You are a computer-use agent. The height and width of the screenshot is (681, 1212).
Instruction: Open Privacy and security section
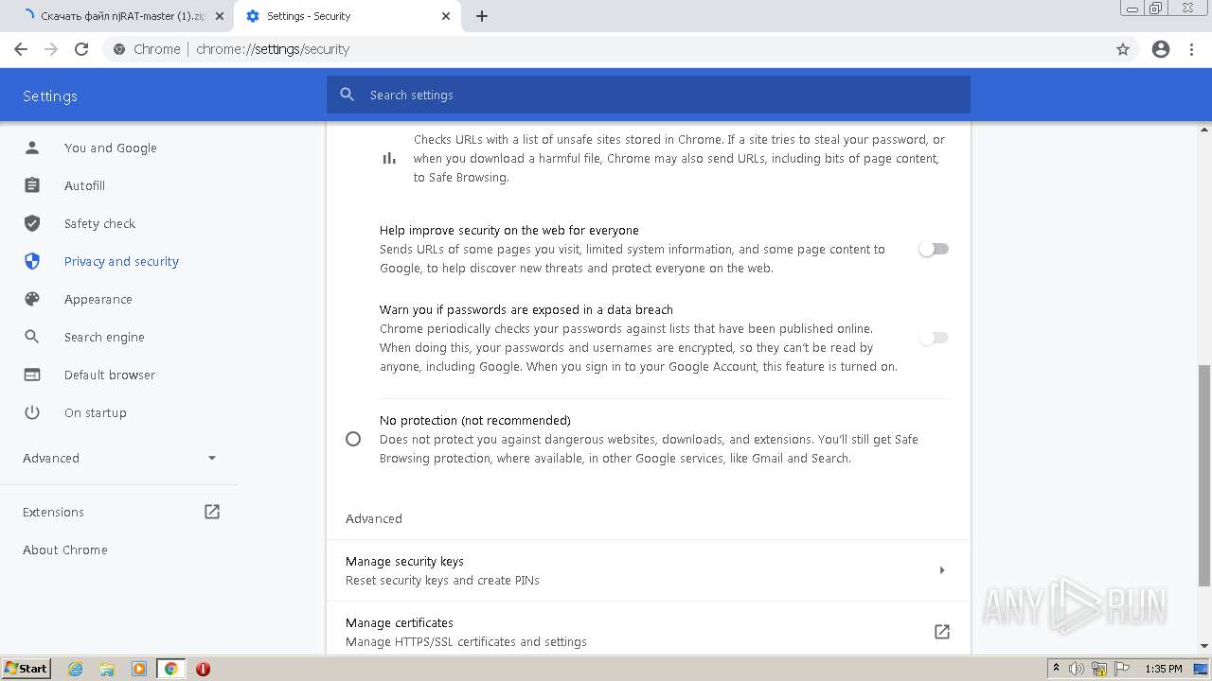121,261
